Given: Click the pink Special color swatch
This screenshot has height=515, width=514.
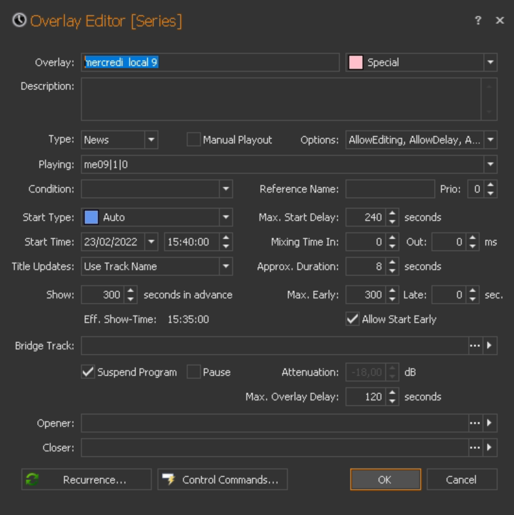Looking at the screenshot, I should coord(356,62).
